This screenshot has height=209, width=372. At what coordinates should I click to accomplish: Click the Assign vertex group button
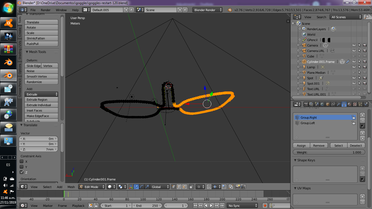pos(301,145)
